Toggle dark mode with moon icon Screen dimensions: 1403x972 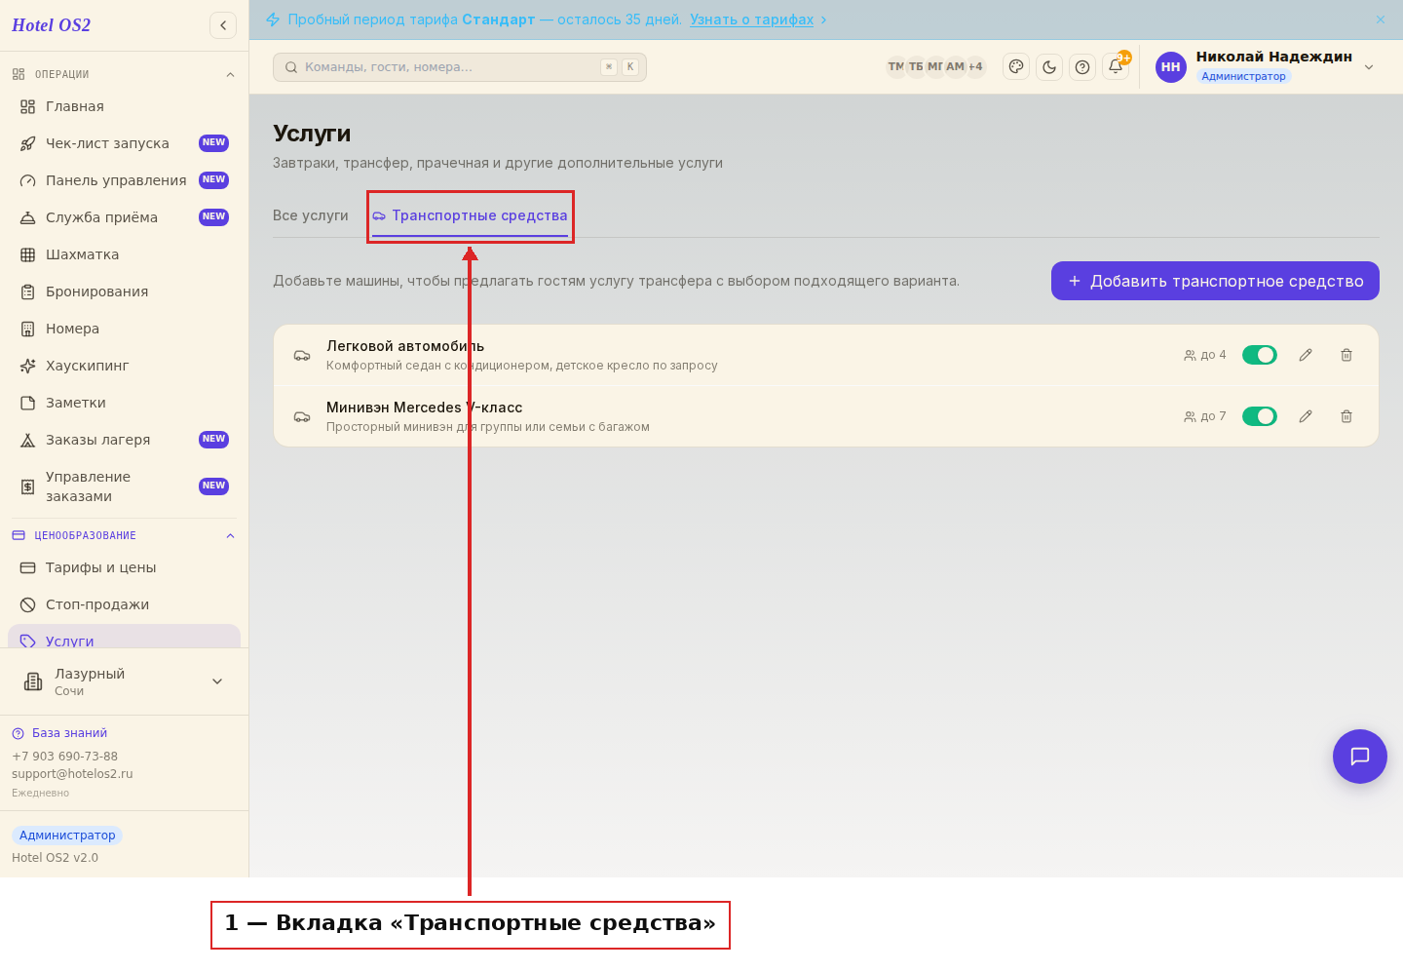tap(1049, 67)
